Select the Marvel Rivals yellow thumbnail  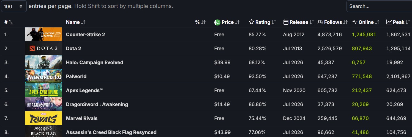pyautogui.click(x=43, y=118)
